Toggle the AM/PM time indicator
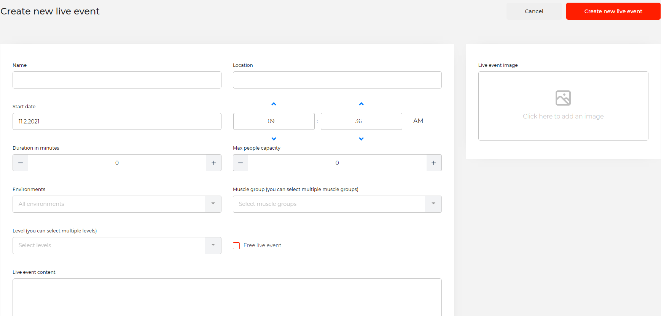 418,121
